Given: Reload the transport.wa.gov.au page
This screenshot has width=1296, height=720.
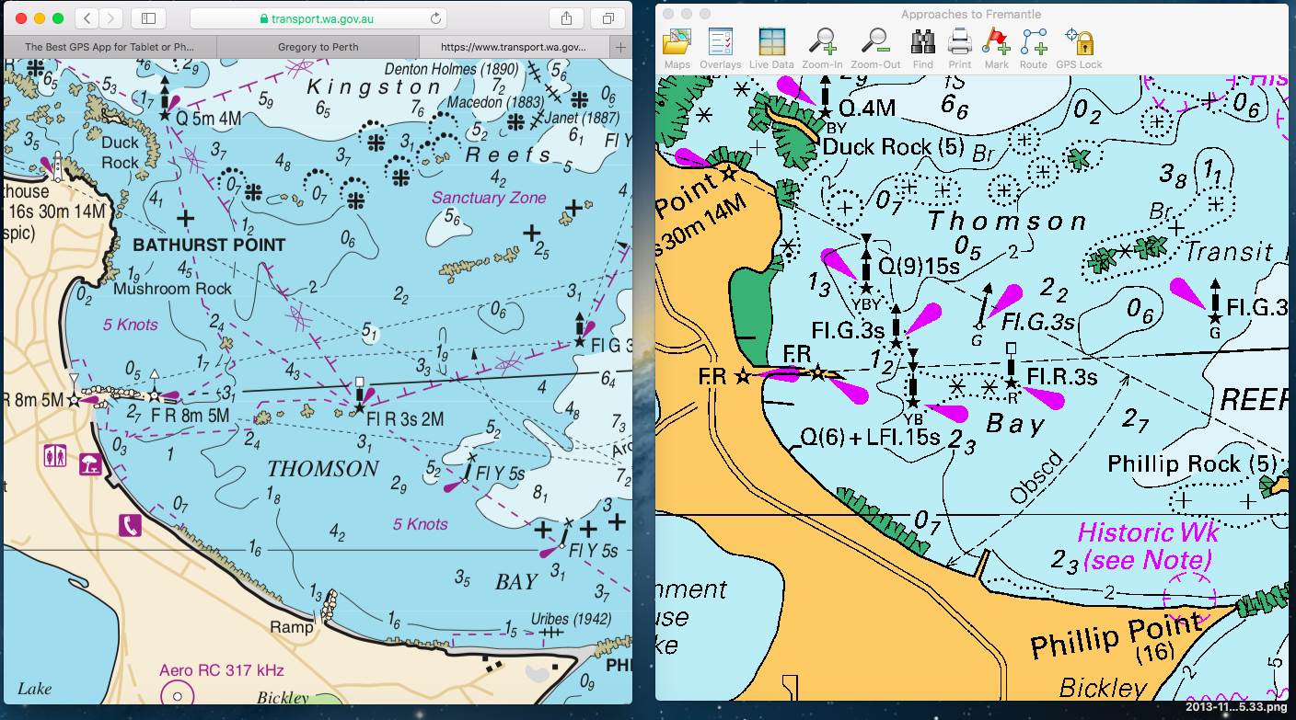Looking at the screenshot, I should [x=434, y=18].
